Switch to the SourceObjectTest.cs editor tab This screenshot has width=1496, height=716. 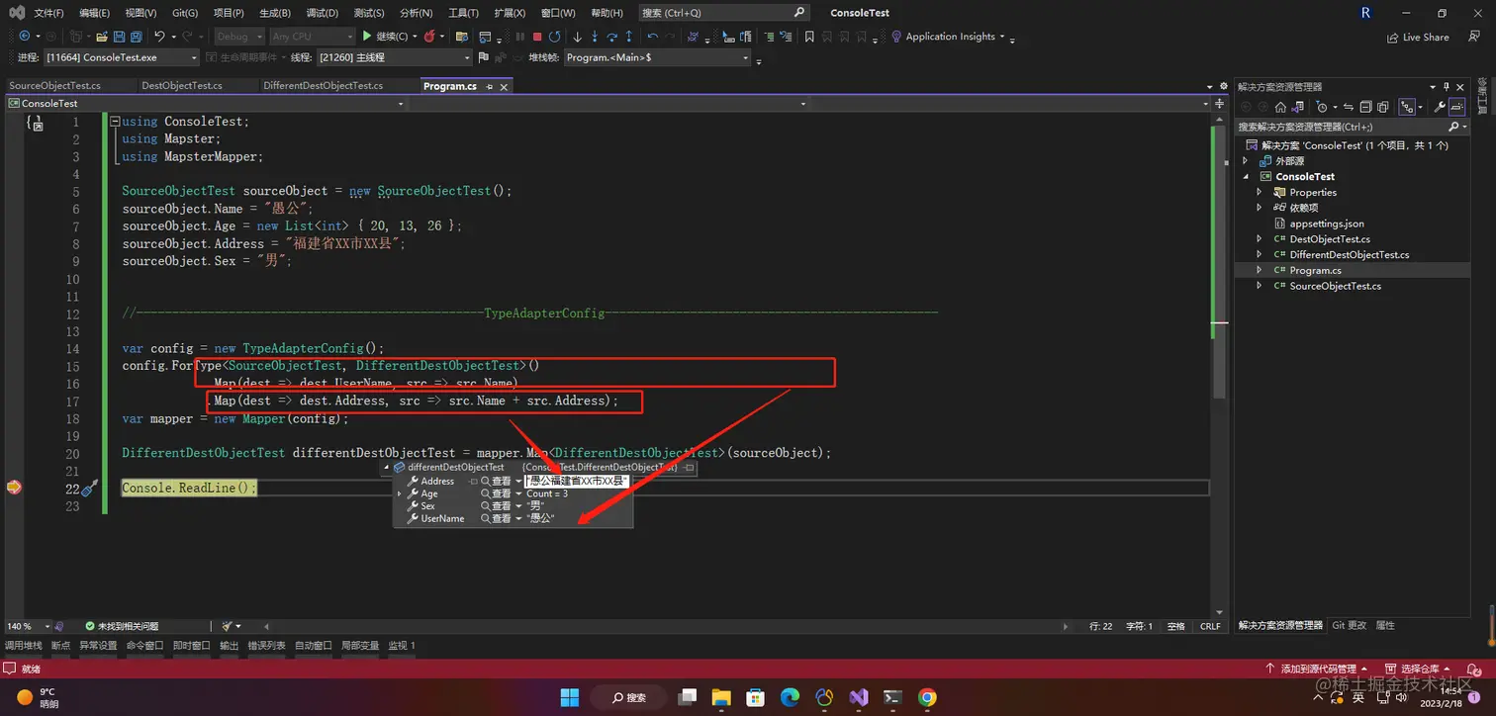click(x=54, y=86)
